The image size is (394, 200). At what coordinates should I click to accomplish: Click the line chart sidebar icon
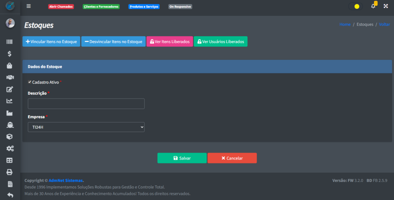pos(10,101)
